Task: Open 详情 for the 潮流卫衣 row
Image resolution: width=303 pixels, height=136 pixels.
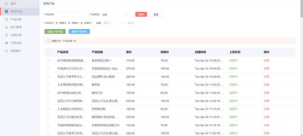Action: click(x=267, y=93)
